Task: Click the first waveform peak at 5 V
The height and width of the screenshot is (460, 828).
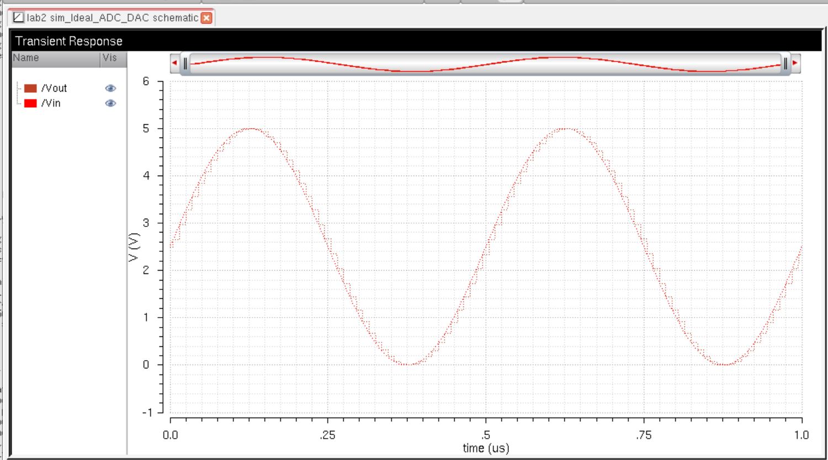Action: point(250,129)
